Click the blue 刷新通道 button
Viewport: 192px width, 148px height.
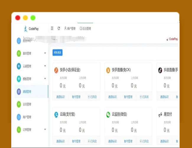point(58,53)
